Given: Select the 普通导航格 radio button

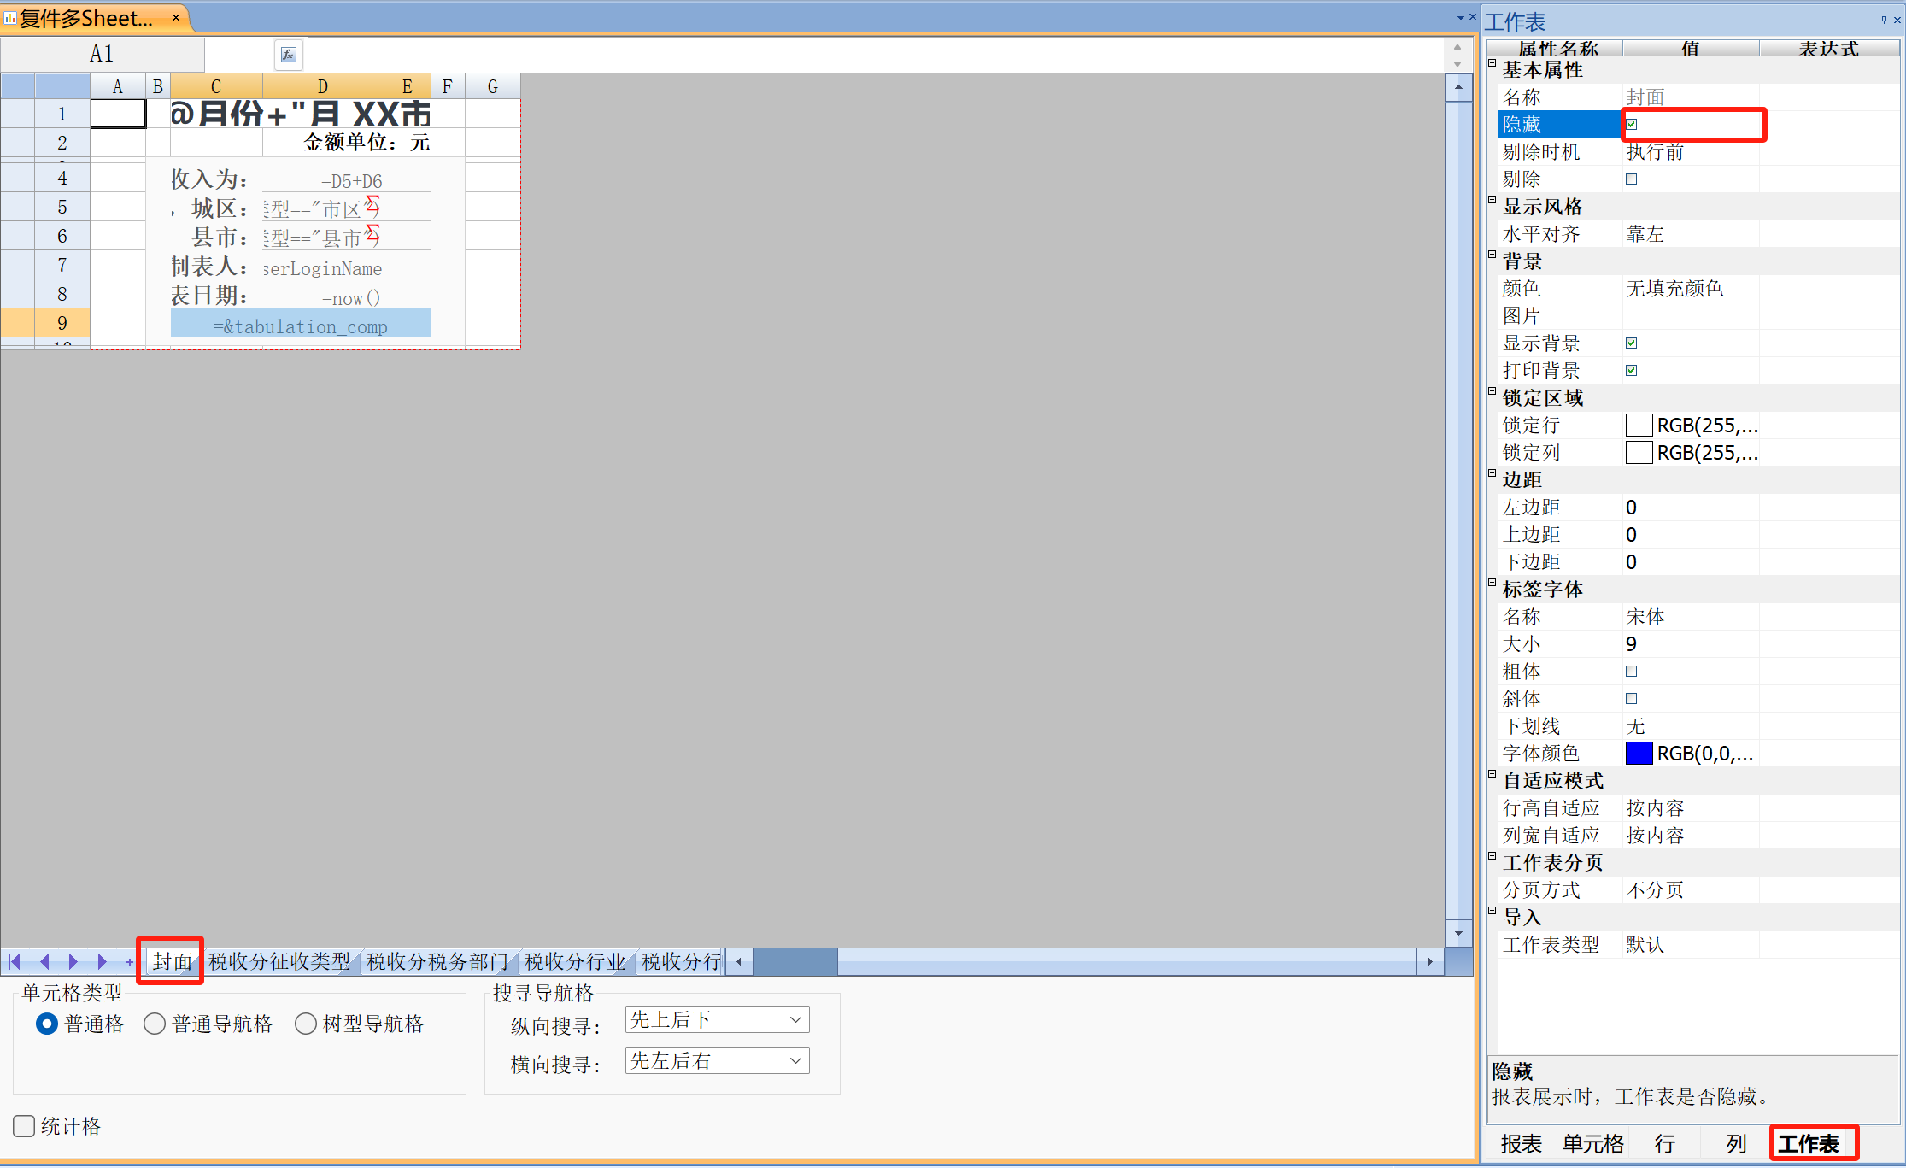Looking at the screenshot, I should click(155, 1024).
